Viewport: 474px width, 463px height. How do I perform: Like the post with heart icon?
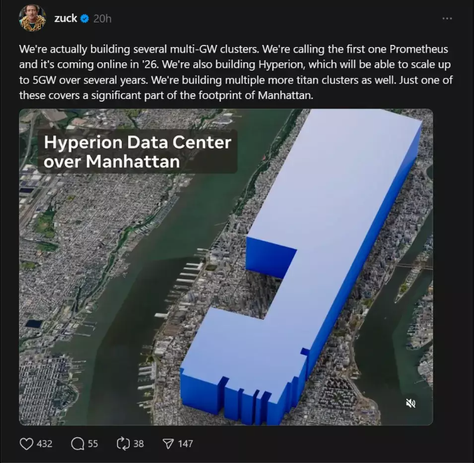(27, 443)
